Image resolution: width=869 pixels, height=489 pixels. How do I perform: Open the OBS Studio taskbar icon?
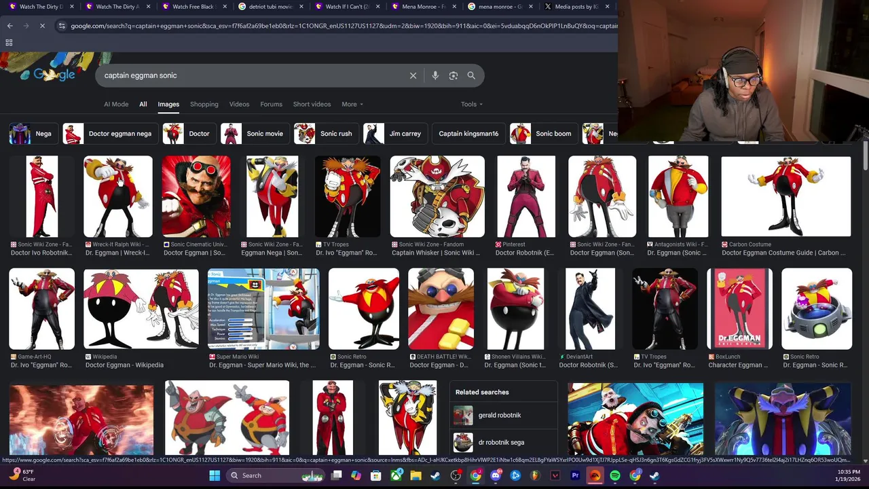pos(456,475)
